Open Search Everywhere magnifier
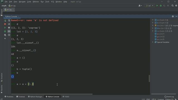178x100 pixels. coord(172,6)
